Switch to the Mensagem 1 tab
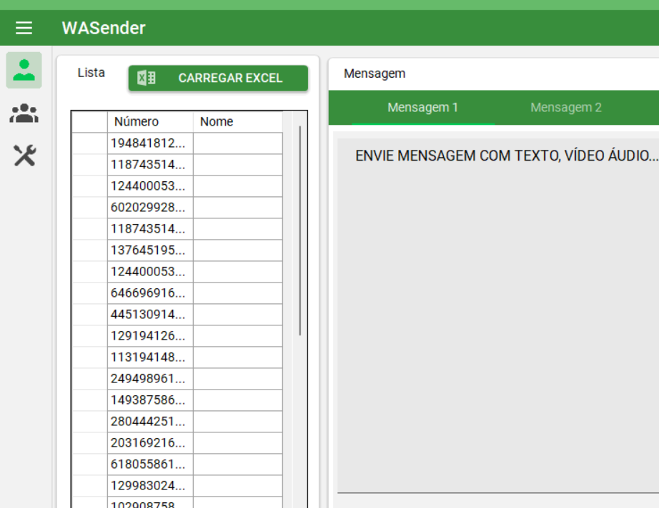Screen dimensions: 659x508 tap(422, 108)
